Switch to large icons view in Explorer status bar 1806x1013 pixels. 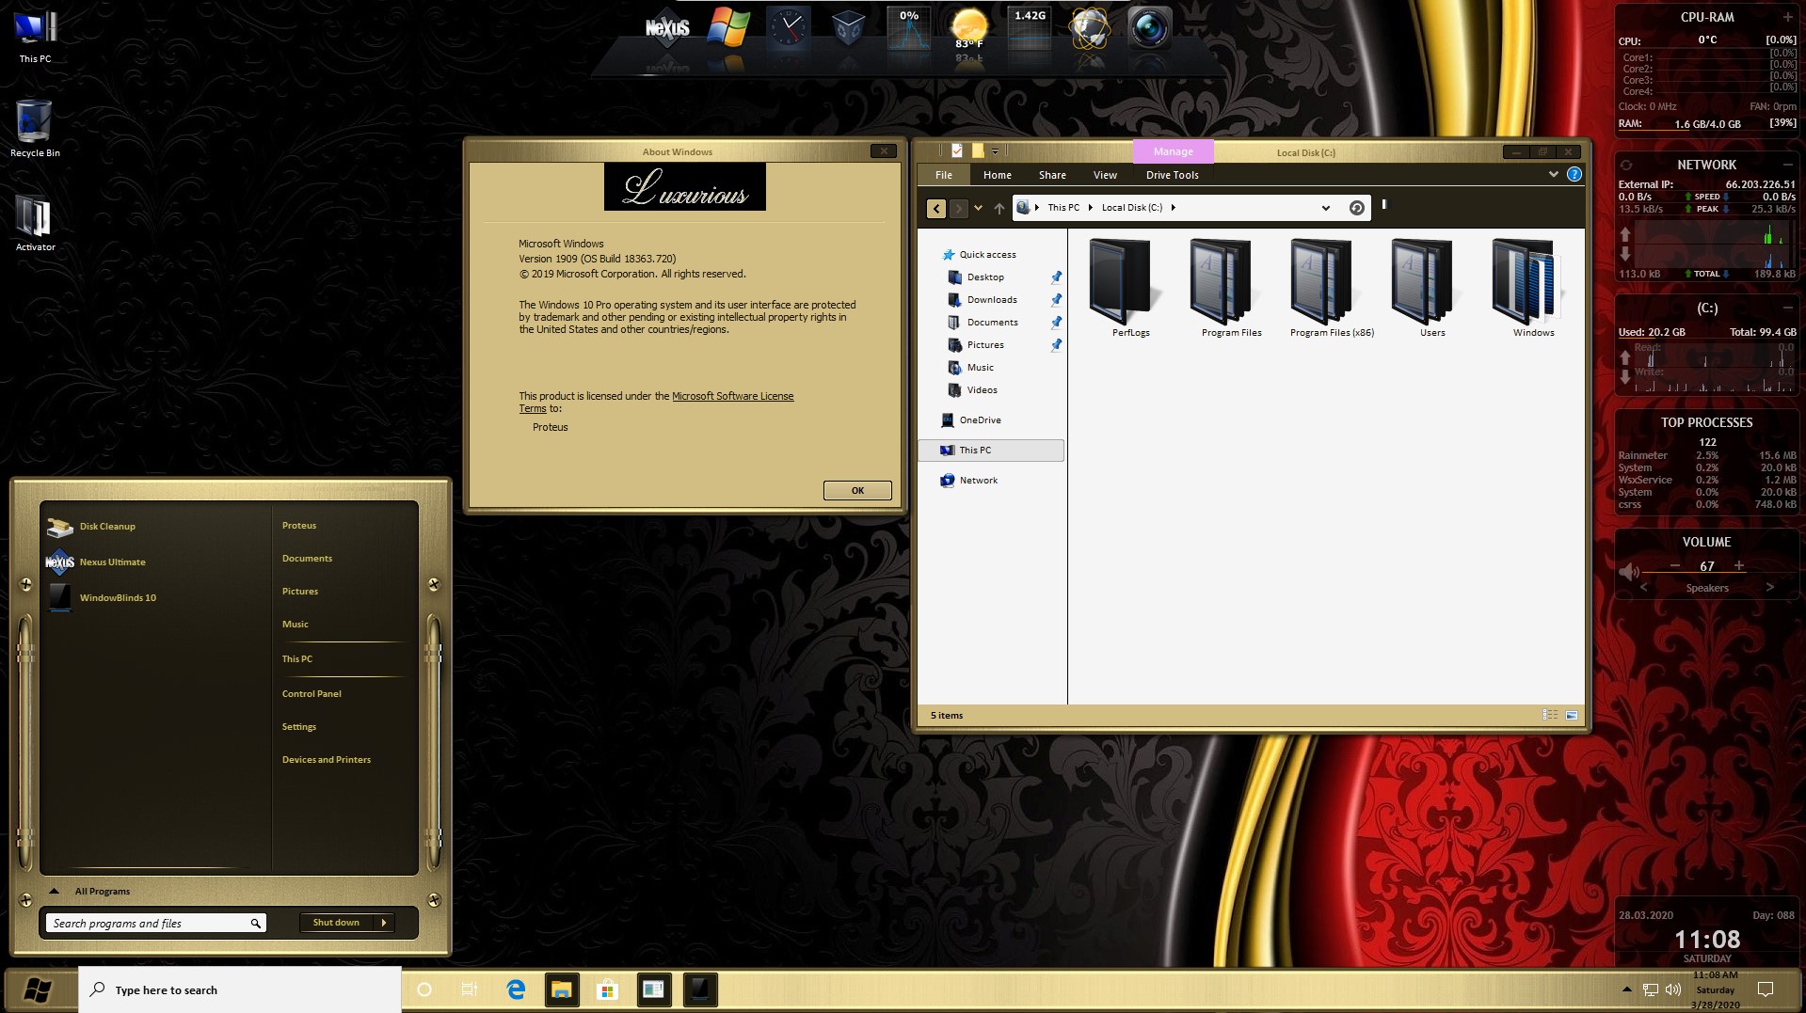click(x=1572, y=715)
